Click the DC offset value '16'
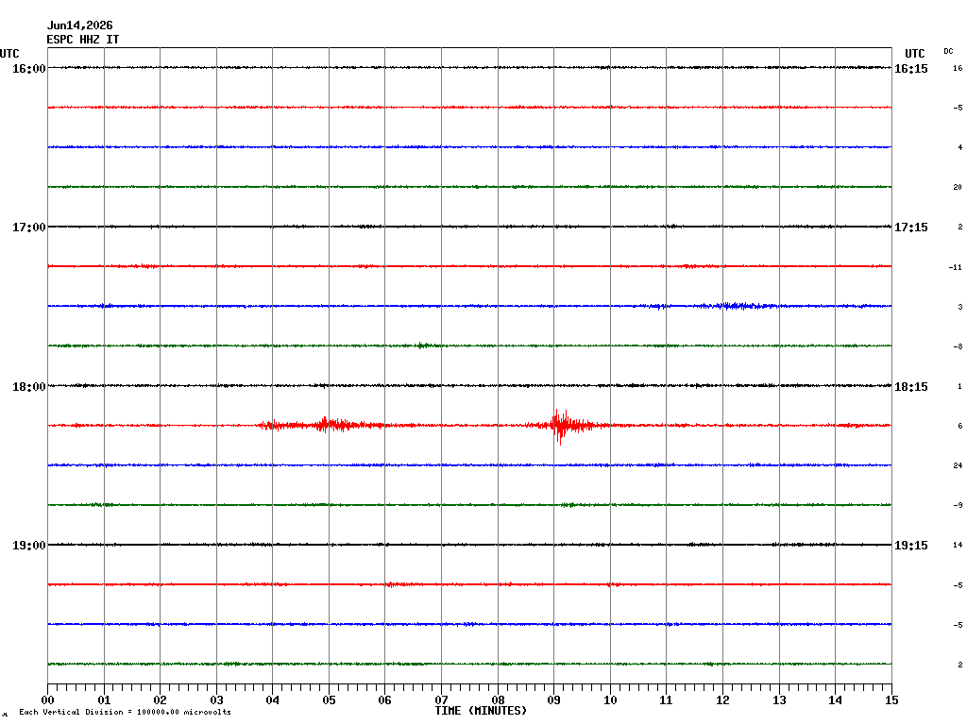The image size is (967, 725). (958, 68)
